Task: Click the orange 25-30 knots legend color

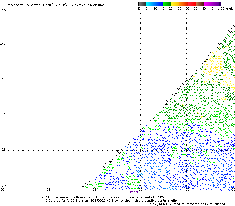Action: [x=184, y=4]
